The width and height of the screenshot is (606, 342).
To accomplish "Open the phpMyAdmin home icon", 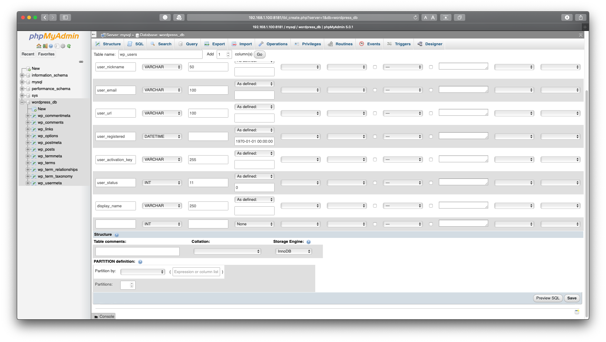I will pos(39,46).
